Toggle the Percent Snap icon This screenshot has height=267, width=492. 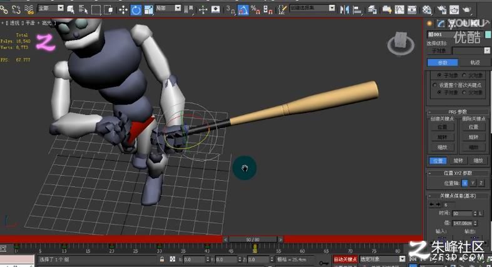tap(255, 10)
